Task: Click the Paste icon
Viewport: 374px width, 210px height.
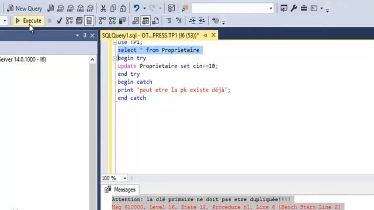Action: coord(123,8)
